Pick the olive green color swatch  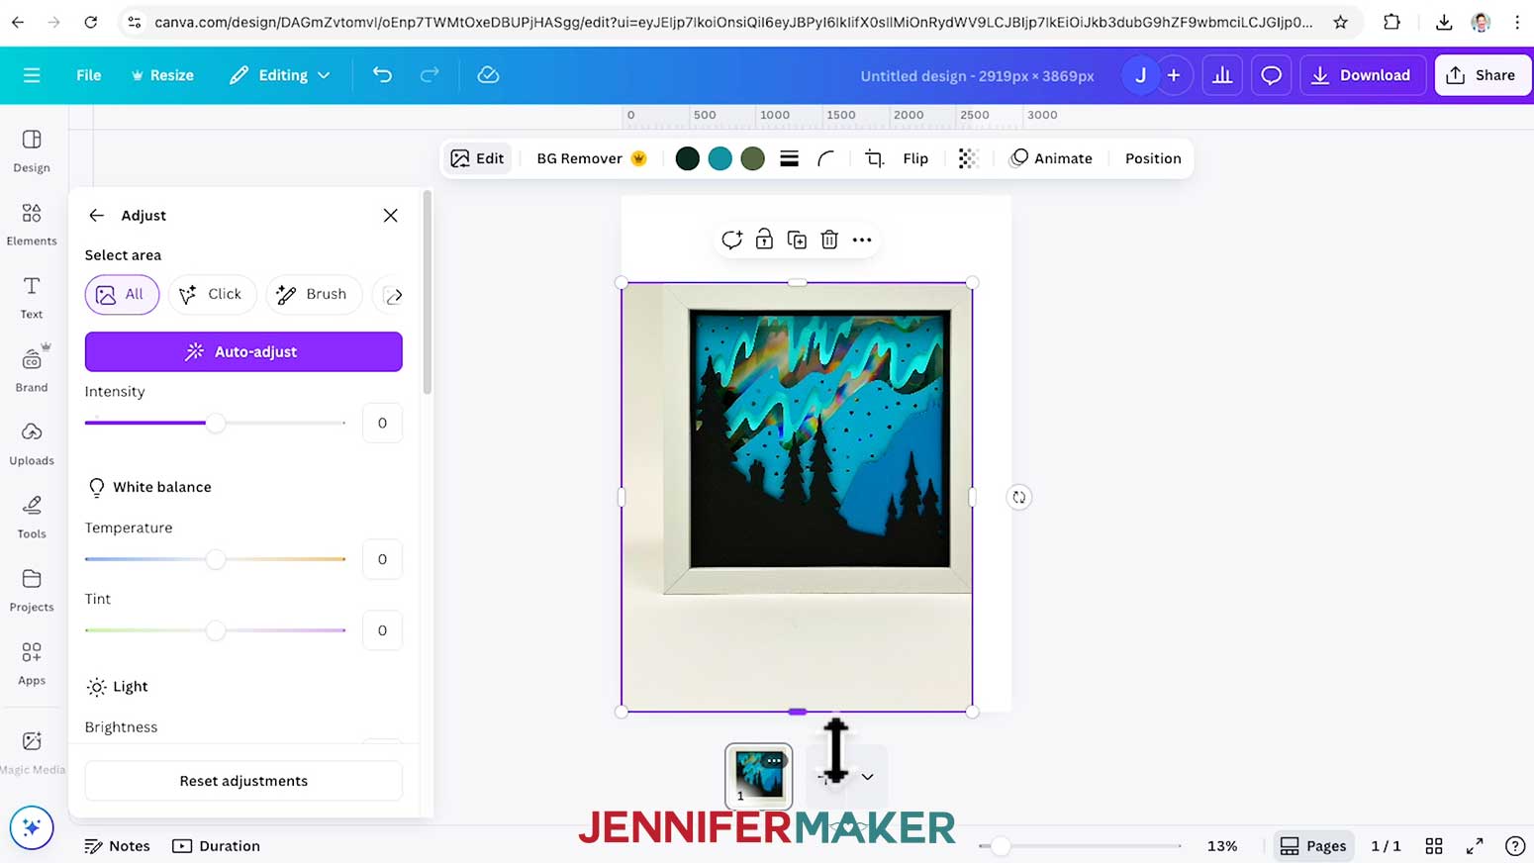(753, 158)
